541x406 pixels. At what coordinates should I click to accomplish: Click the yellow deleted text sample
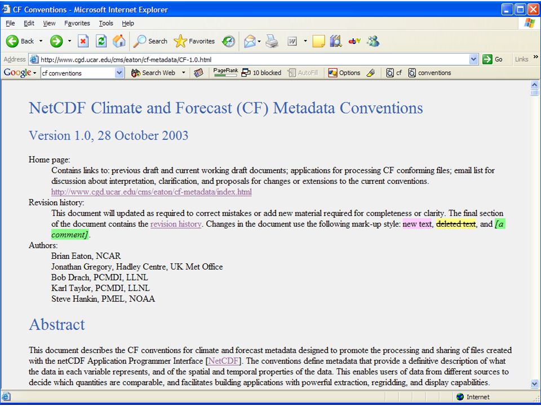[456, 224]
